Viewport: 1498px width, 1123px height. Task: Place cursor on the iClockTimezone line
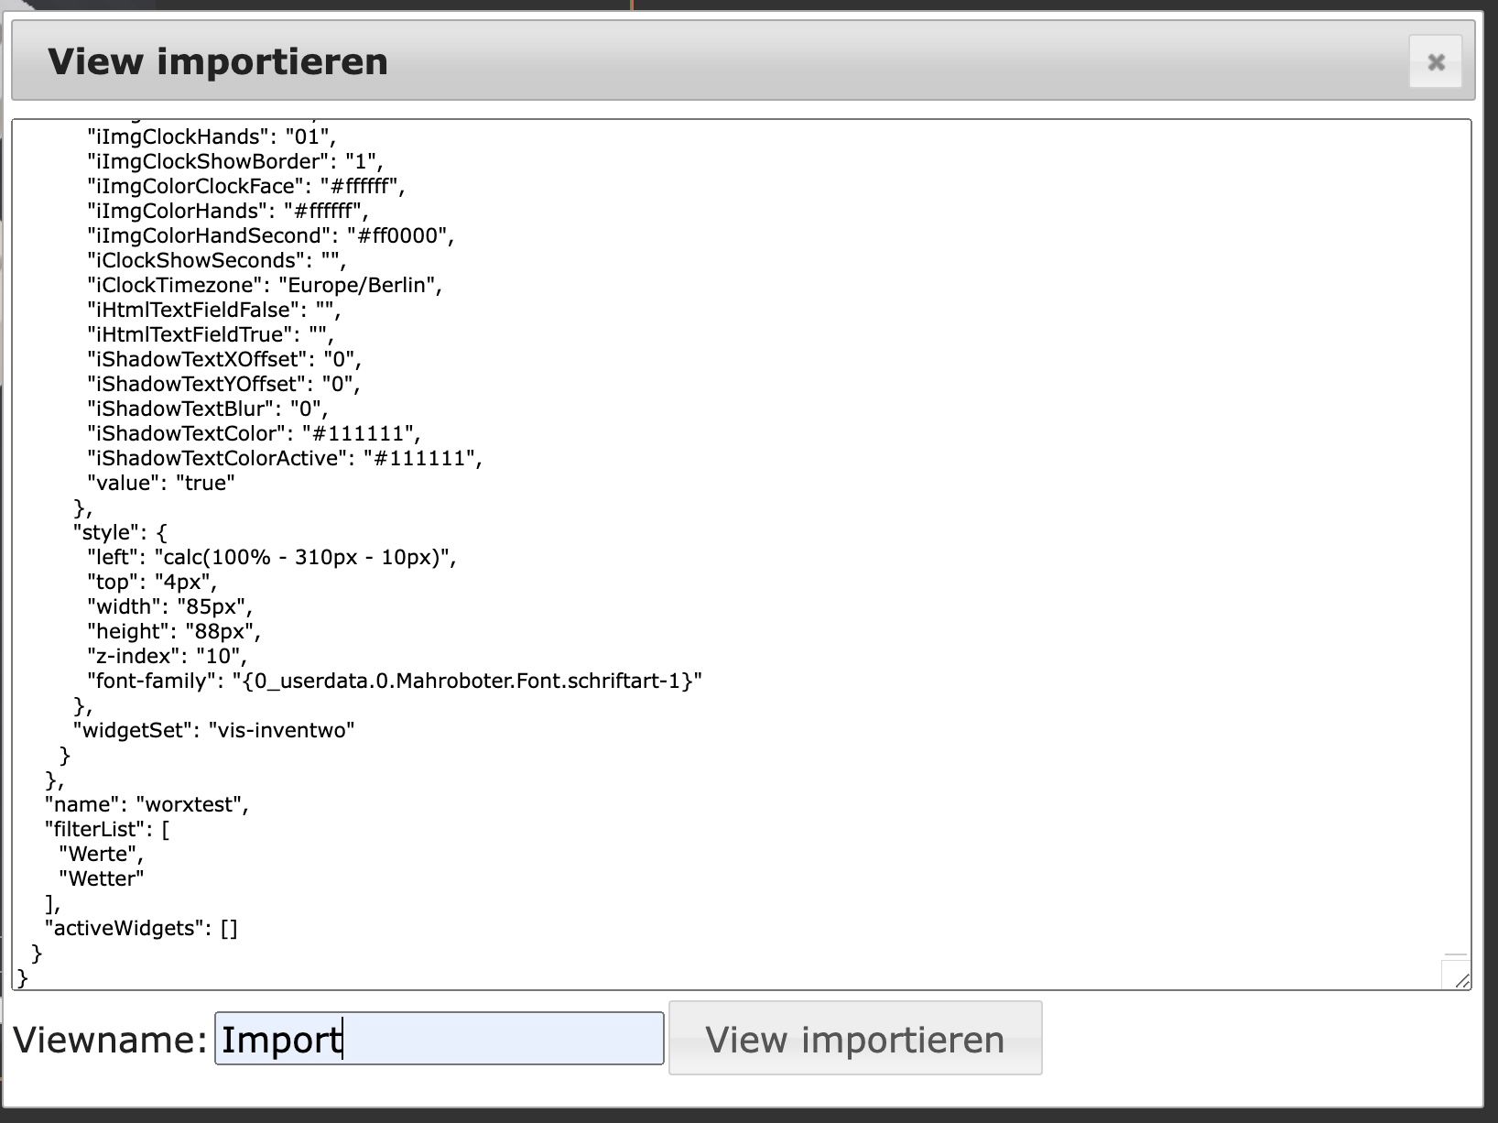coord(264,286)
